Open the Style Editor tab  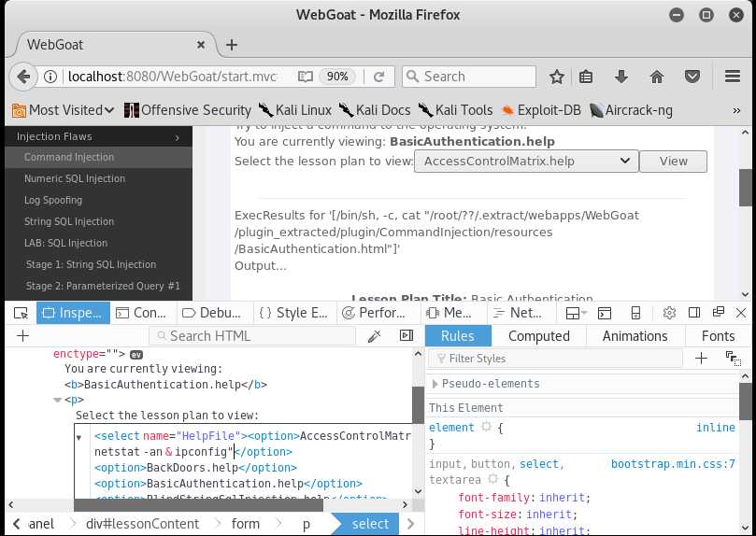click(293, 313)
